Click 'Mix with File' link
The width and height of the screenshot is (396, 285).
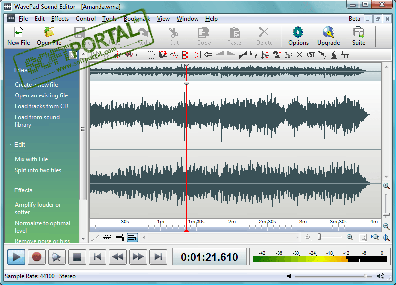pos(31,159)
